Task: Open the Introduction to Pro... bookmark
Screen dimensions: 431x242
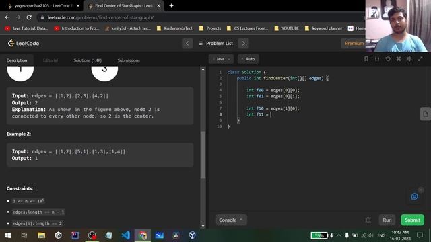Action: point(77,28)
